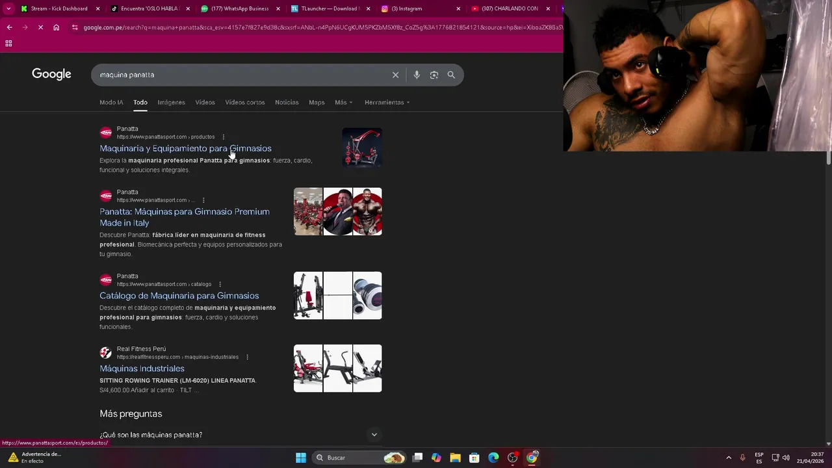Open 'Catálogo de Maquinaria para Gimnasios' link
Image resolution: width=832 pixels, height=468 pixels.
coord(179,296)
